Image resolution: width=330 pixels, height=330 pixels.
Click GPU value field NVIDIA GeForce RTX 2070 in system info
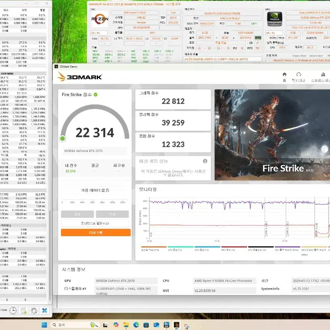coord(126,281)
